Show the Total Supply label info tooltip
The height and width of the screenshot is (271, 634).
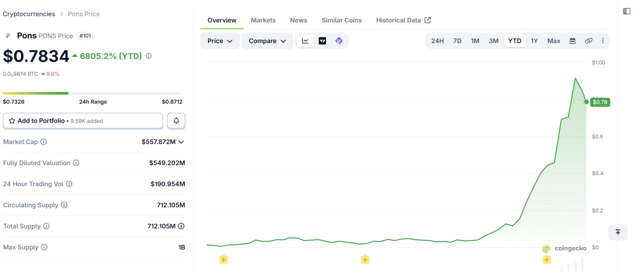pyautogui.click(x=46, y=226)
